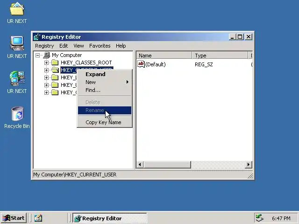The image size is (299, 224).
Task: Click the REG_SZ type cell
Action: (x=204, y=64)
